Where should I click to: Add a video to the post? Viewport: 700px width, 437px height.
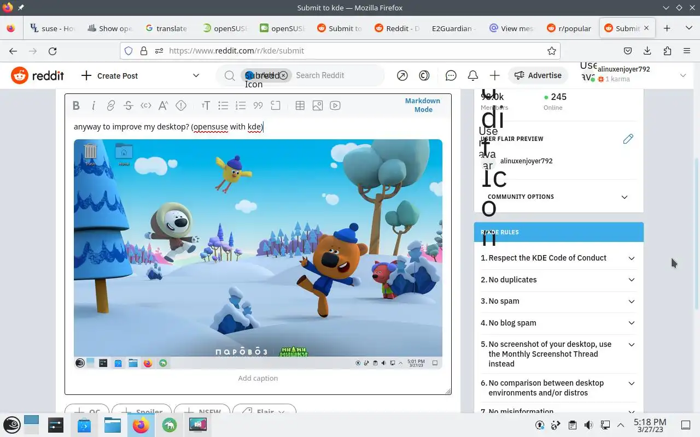[335, 105]
